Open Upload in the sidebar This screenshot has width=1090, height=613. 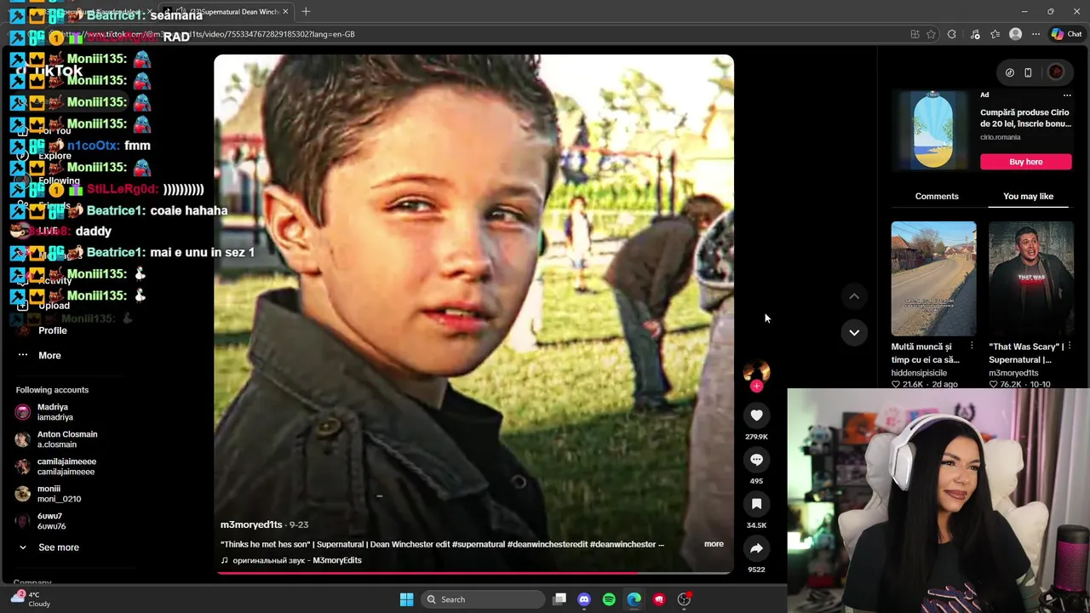(x=54, y=306)
